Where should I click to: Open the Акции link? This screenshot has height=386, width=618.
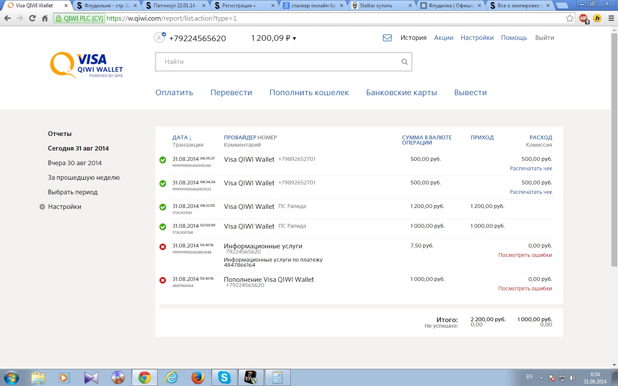point(444,38)
